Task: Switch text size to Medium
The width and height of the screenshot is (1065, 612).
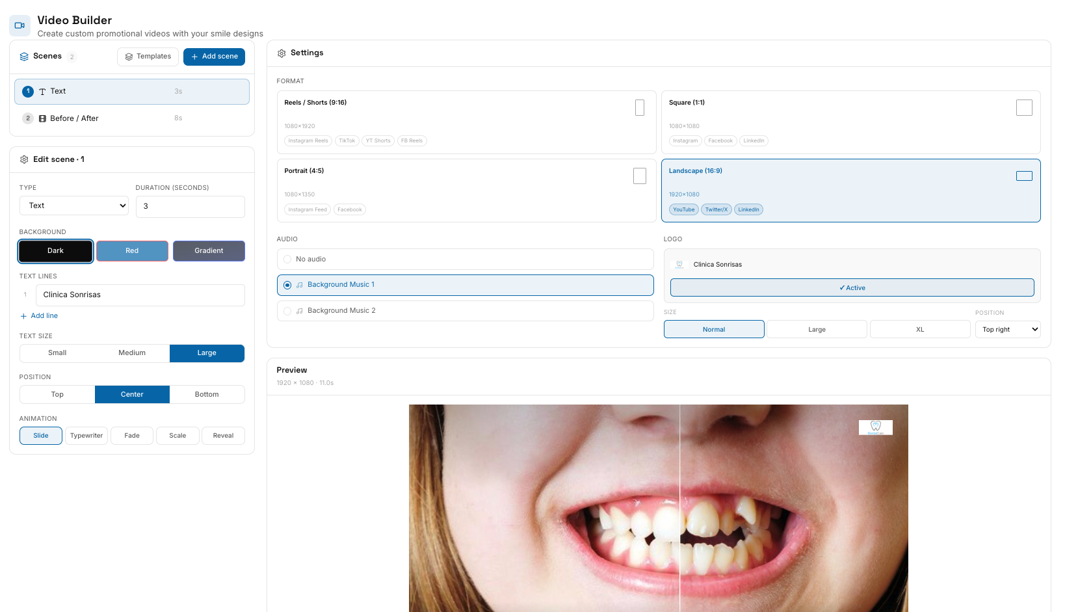Action: [x=132, y=353]
